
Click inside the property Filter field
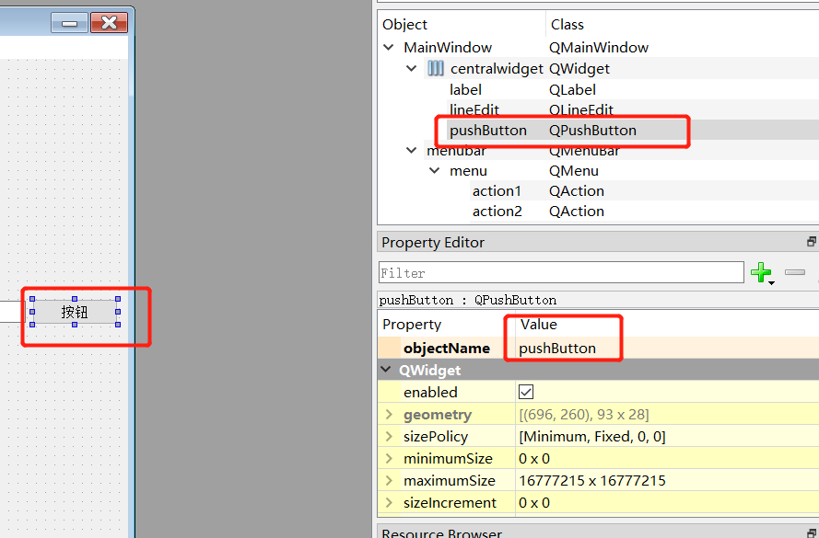tap(553, 272)
